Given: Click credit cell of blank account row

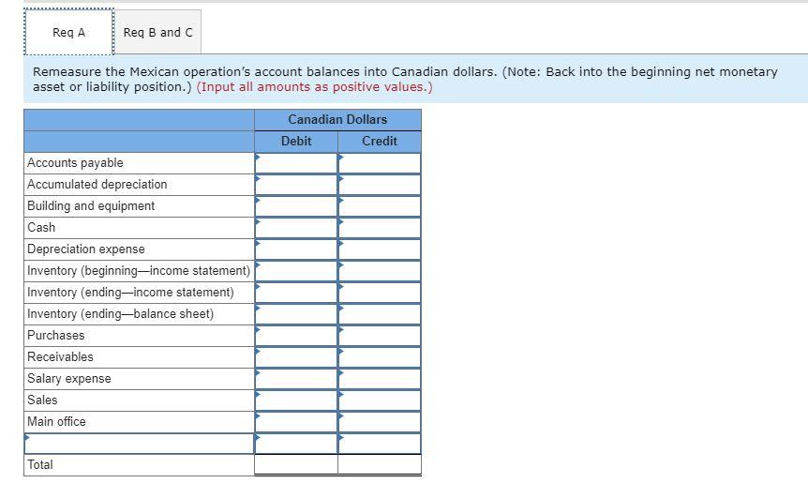Looking at the screenshot, I should click(380, 444).
